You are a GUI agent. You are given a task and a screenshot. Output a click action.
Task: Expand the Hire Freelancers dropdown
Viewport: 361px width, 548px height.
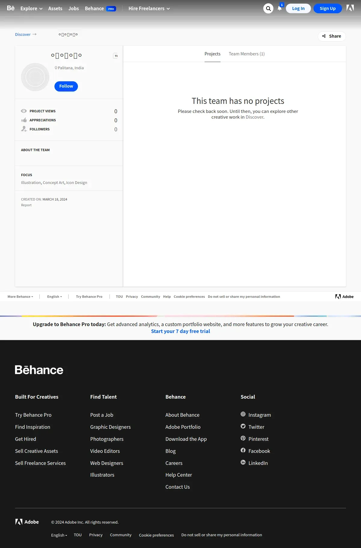[149, 8]
